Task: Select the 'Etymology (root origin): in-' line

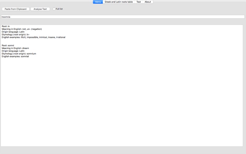Action: (16, 34)
